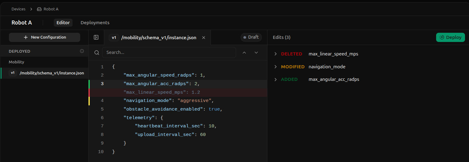
Task: Close the instance.json editor tab
Action: pos(203,38)
